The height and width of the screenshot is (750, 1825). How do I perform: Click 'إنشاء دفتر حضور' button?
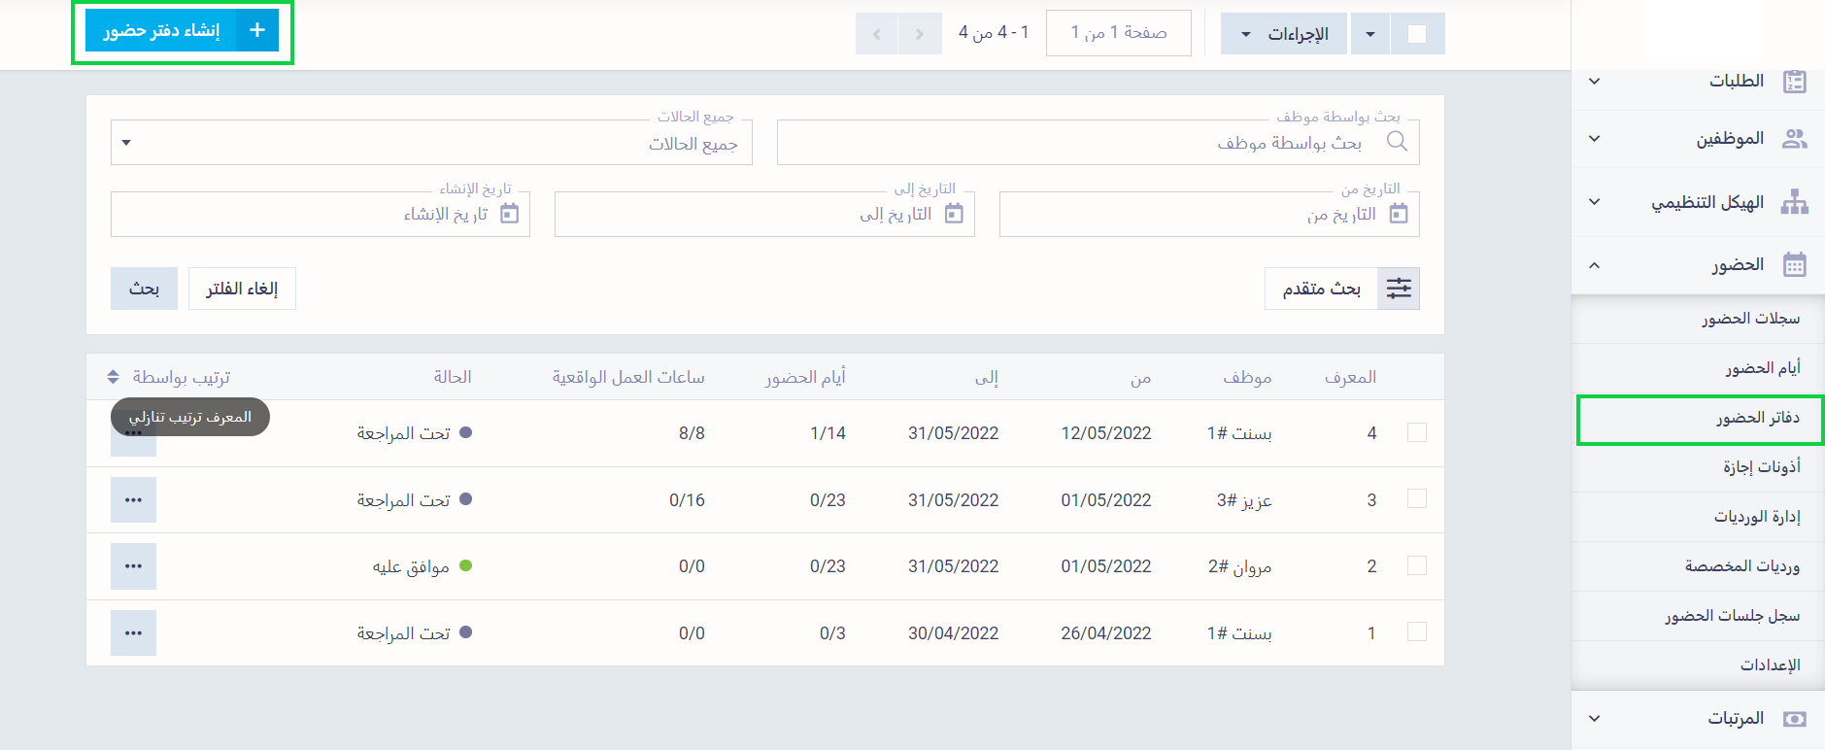[x=182, y=31]
